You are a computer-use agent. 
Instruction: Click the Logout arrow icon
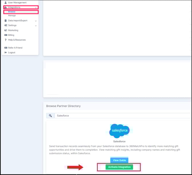[5, 52]
